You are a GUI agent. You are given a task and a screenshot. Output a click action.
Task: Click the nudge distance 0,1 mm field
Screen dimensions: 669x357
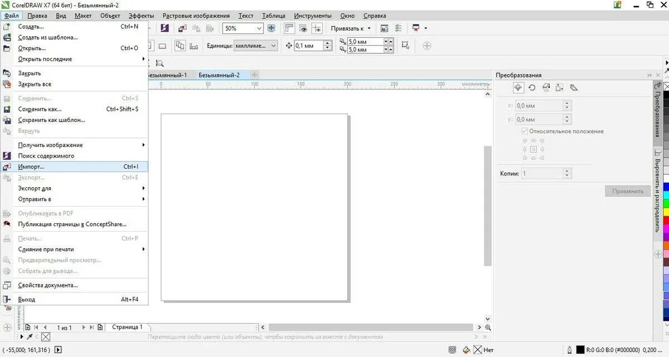click(x=309, y=46)
